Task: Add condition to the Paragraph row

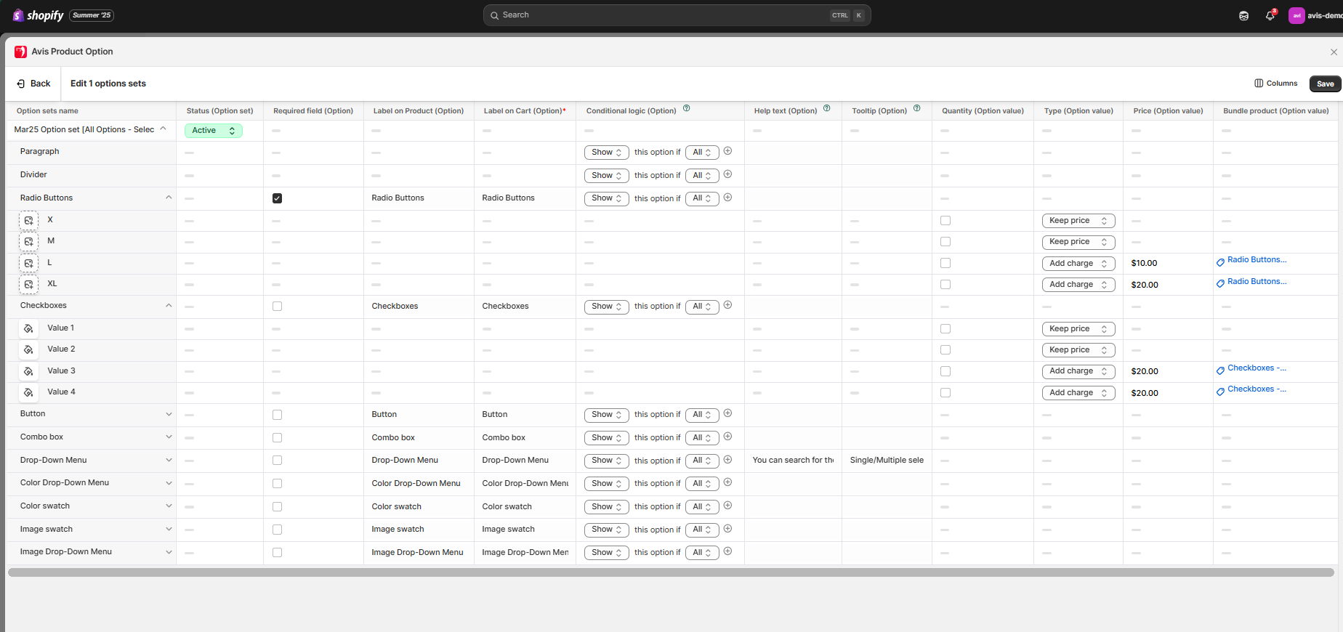Action: tap(727, 151)
